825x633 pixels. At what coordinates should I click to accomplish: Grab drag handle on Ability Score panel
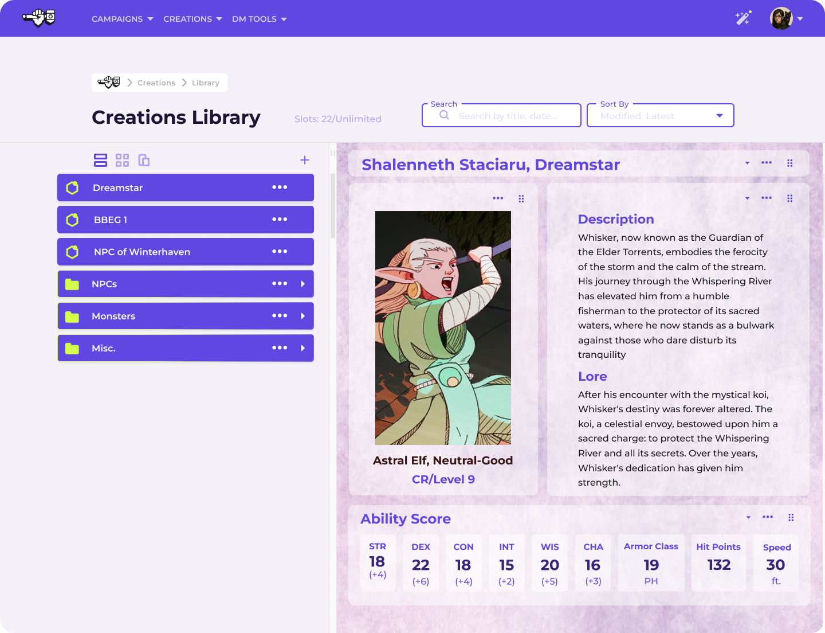coord(791,518)
